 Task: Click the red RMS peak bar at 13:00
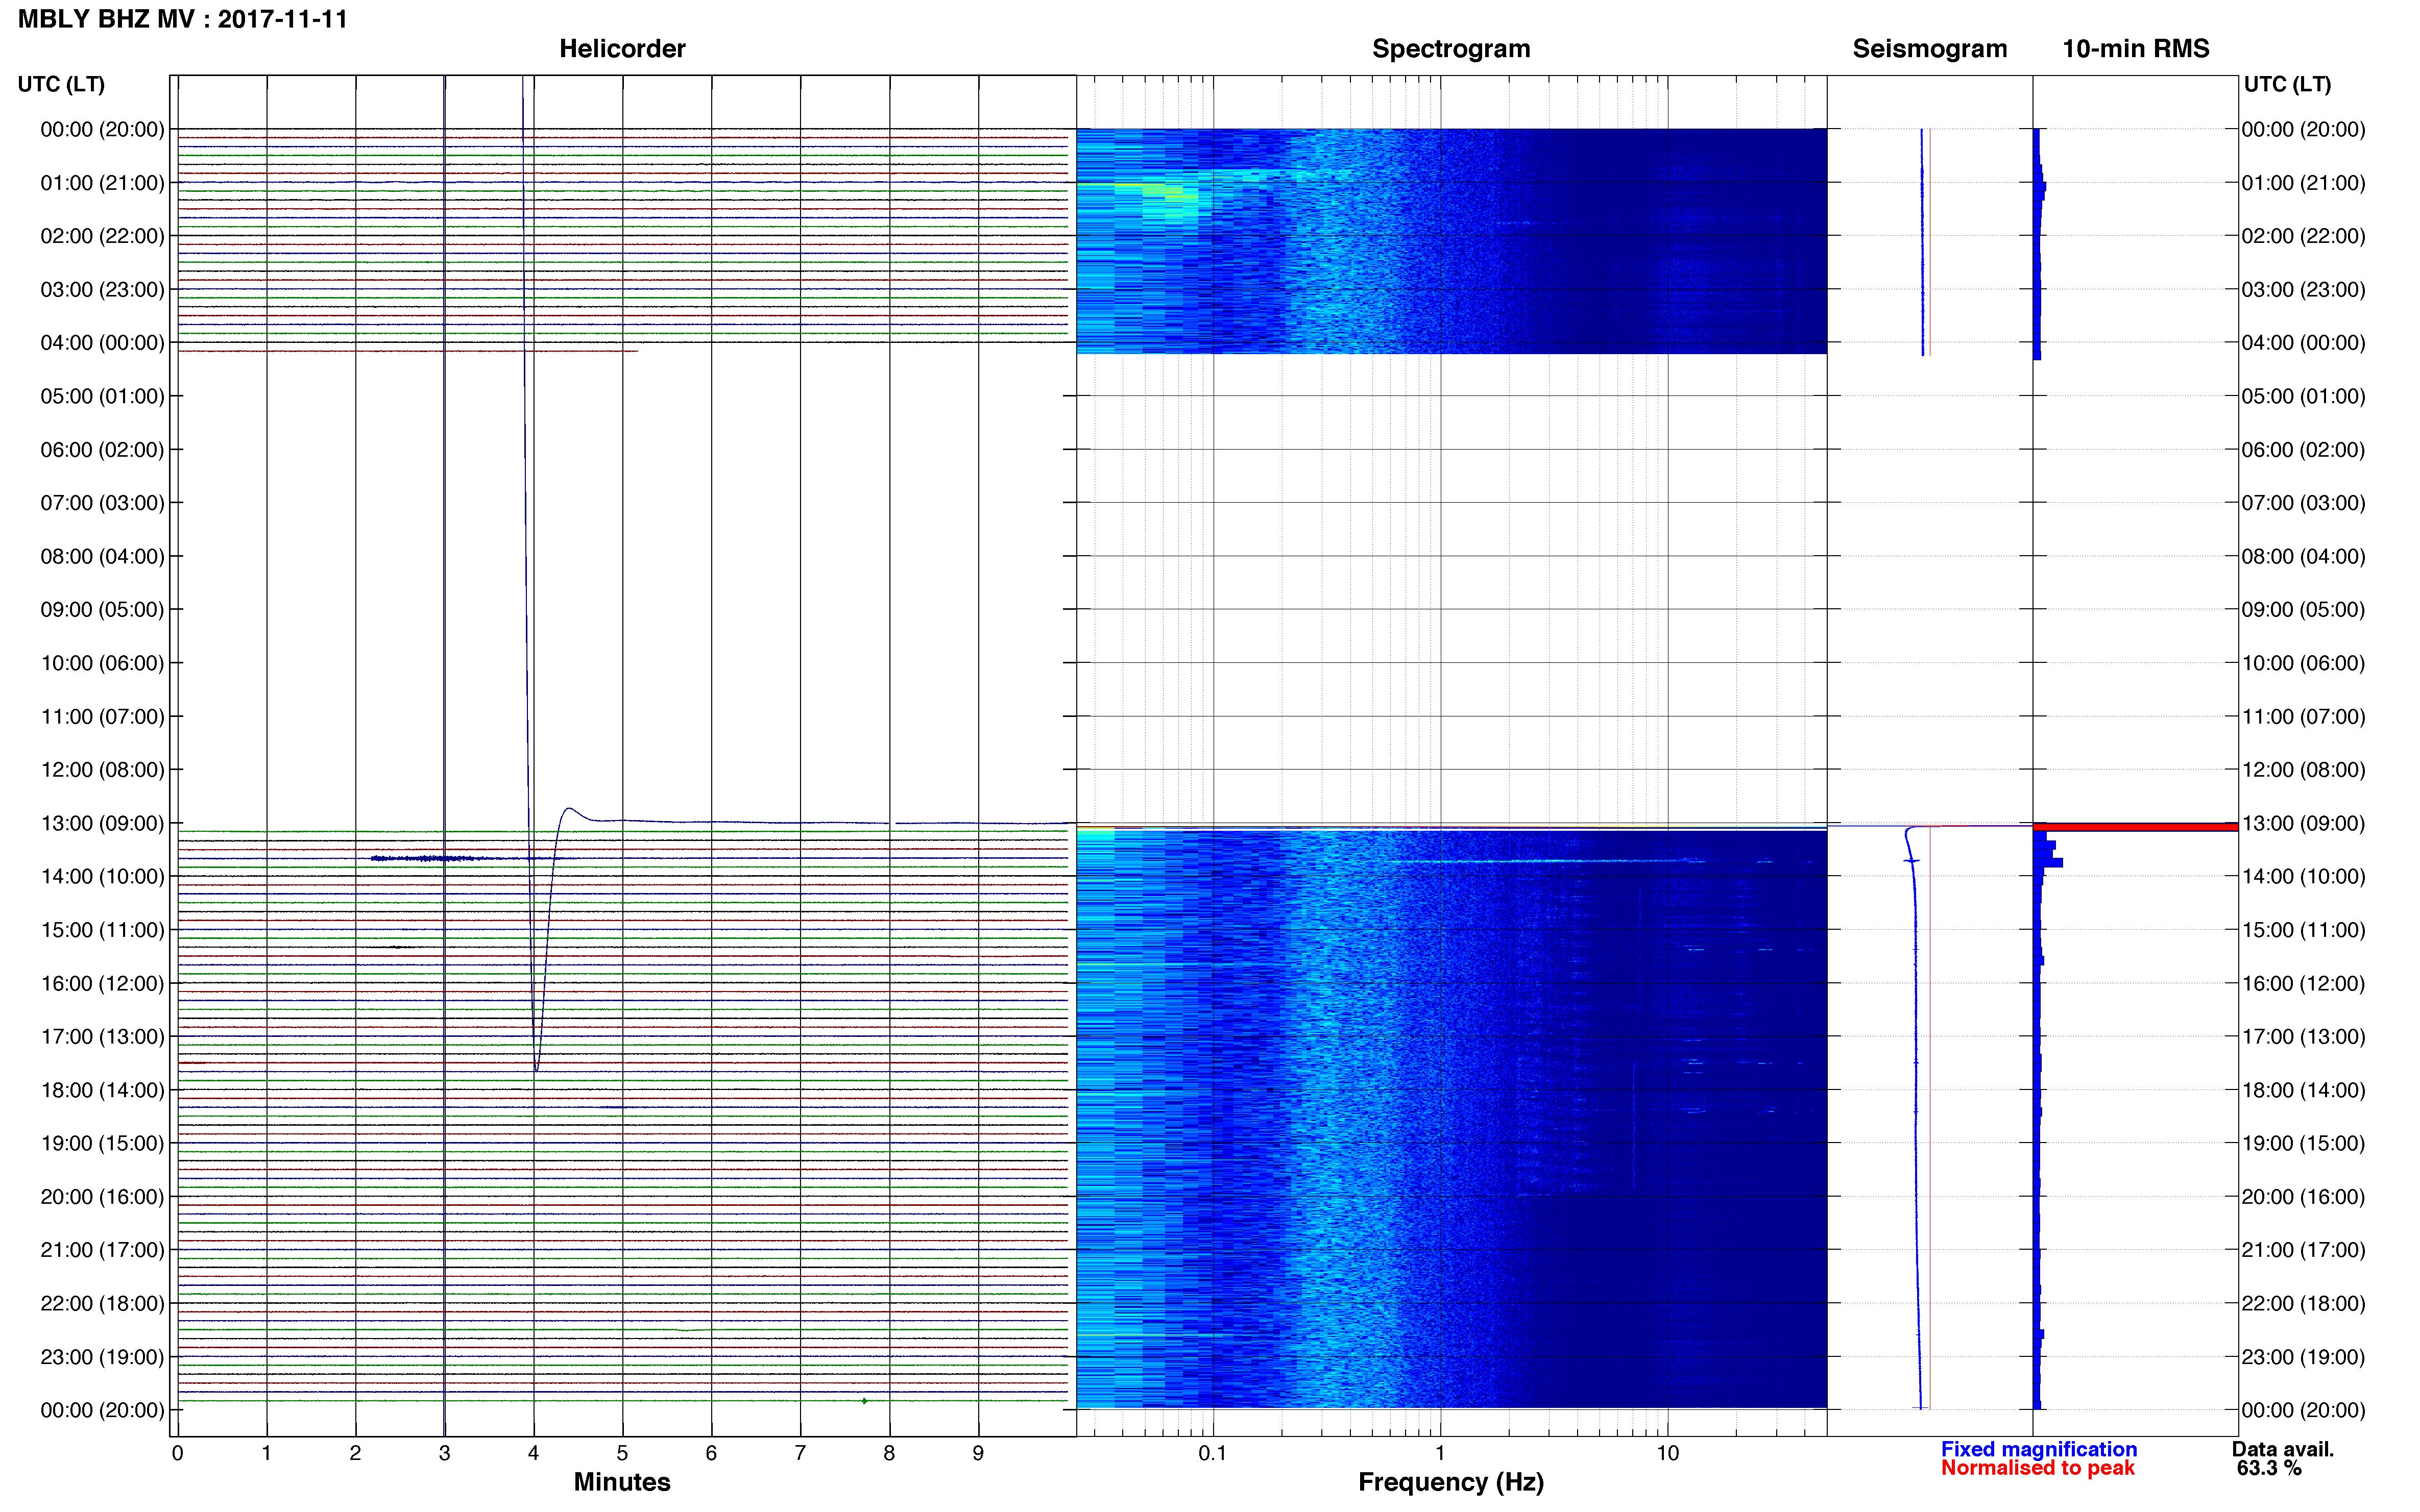point(2135,827)
